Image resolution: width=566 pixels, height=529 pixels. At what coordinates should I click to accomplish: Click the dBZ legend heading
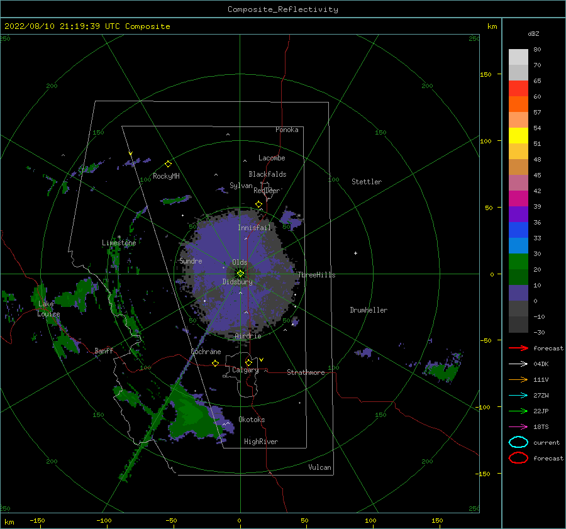click(533, 33)
